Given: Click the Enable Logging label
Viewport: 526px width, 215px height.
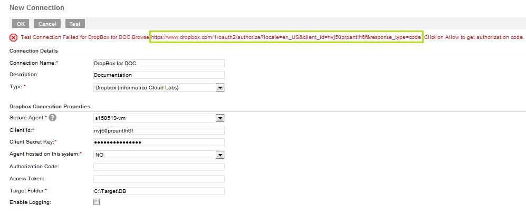Looking at the screenshot, I should pos(30,202).
